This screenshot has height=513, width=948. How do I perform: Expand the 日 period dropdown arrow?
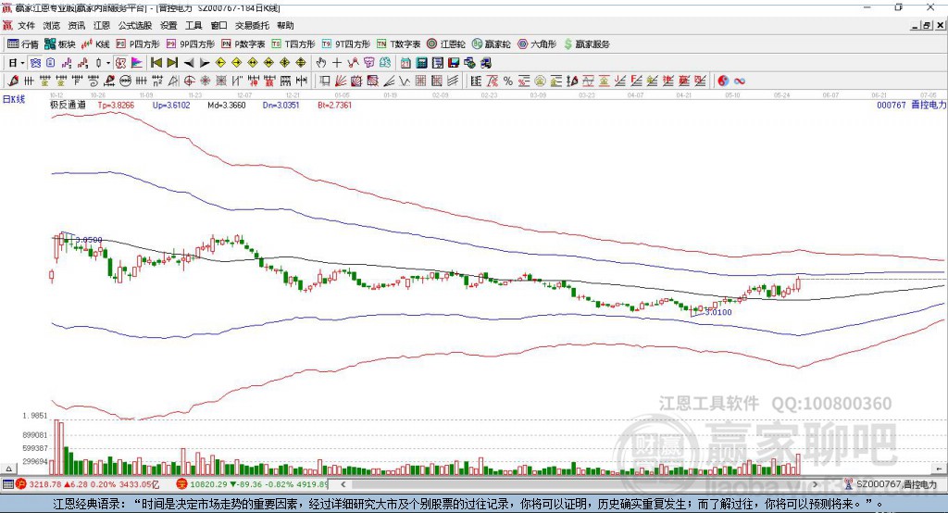(23, 63)
